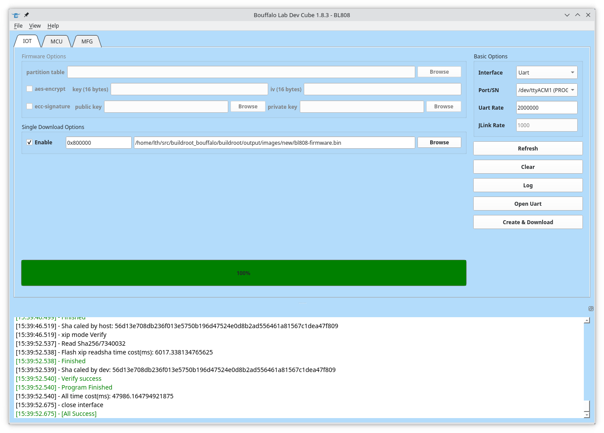Switch to the MCU tab
This screenshot has width=604, height=433.
click(x=56, y=41)
